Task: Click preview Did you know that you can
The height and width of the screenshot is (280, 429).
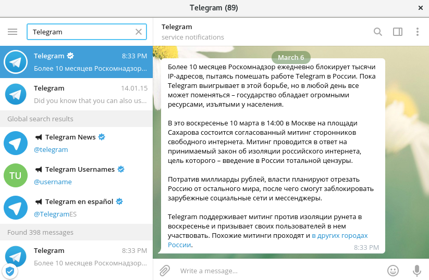Action: [x=90, y=101]
